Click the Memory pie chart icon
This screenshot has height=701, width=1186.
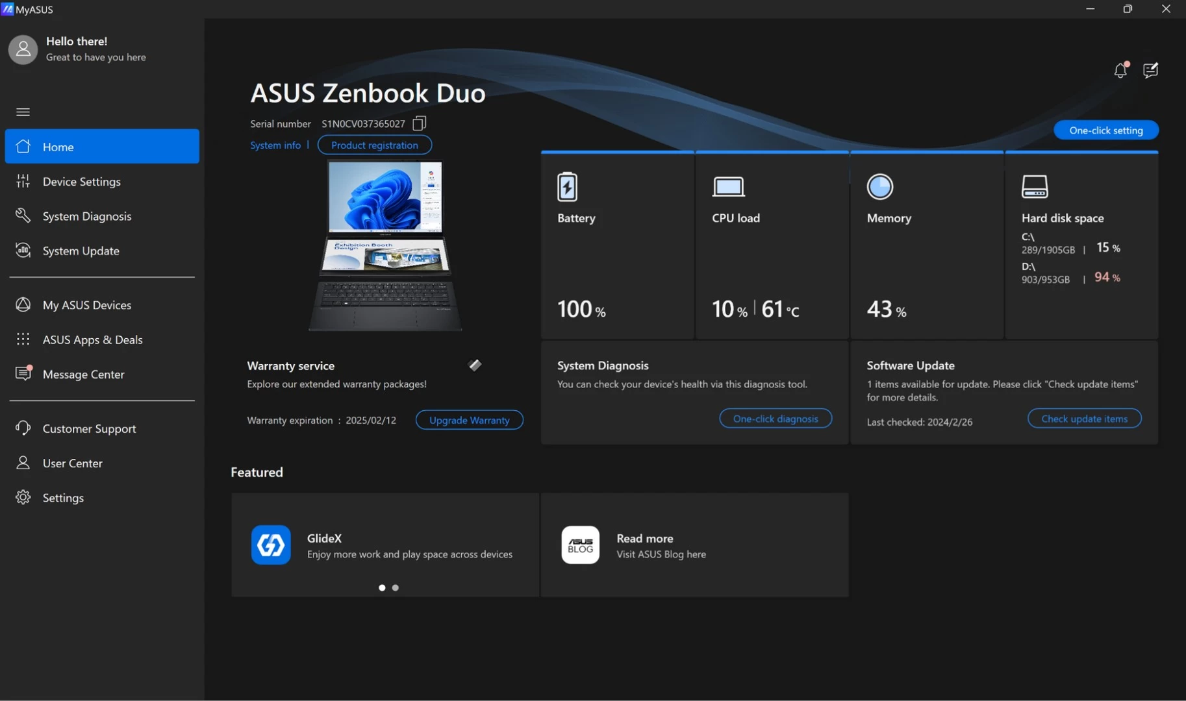pos(880,187)
